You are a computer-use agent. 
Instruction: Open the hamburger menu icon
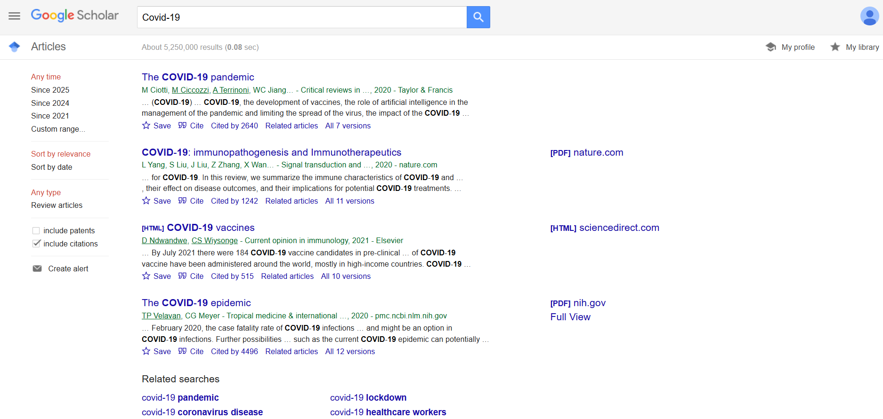15,16
